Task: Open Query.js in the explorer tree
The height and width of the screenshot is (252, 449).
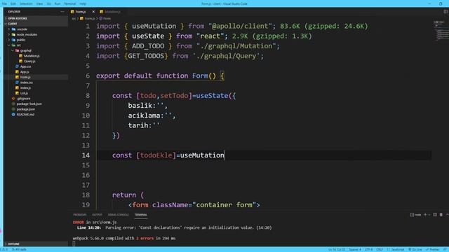Action: [29, 61]
